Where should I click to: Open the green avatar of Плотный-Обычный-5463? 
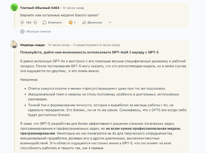click(14, 7)
